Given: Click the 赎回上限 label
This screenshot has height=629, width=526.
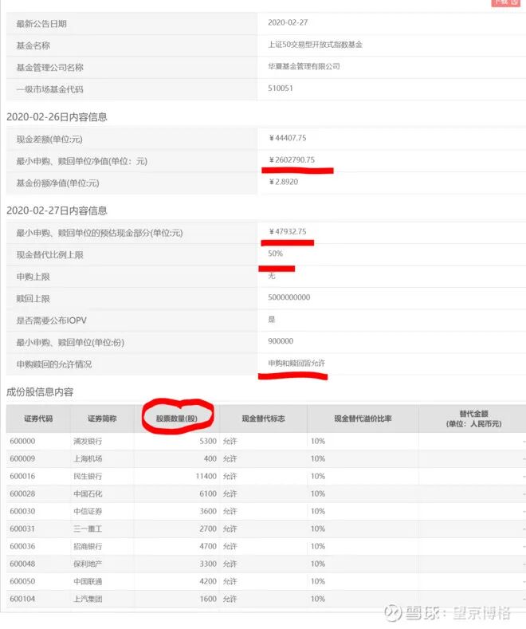Looking at the screenshot, I should click(33, 299).
